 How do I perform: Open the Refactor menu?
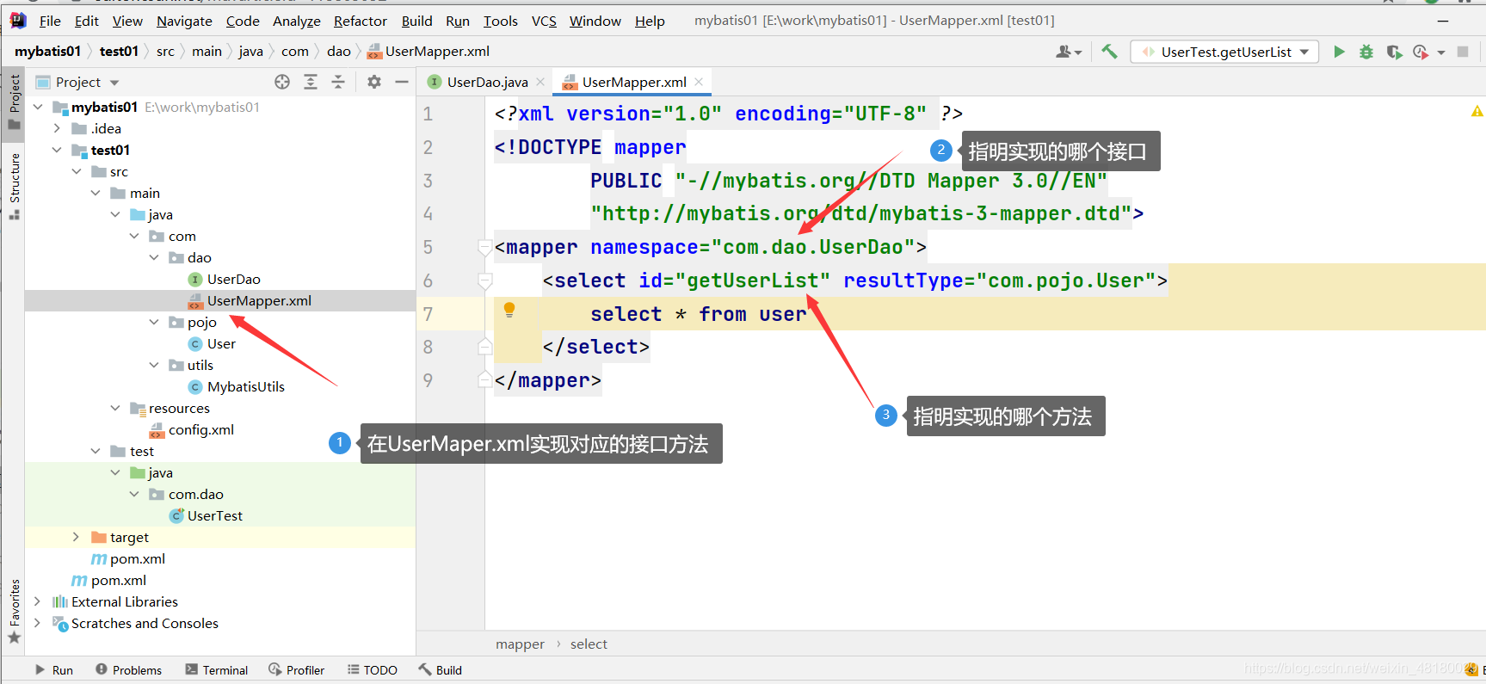(x=361, y=21)
